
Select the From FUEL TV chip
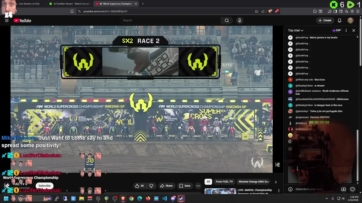pos(224,182)
